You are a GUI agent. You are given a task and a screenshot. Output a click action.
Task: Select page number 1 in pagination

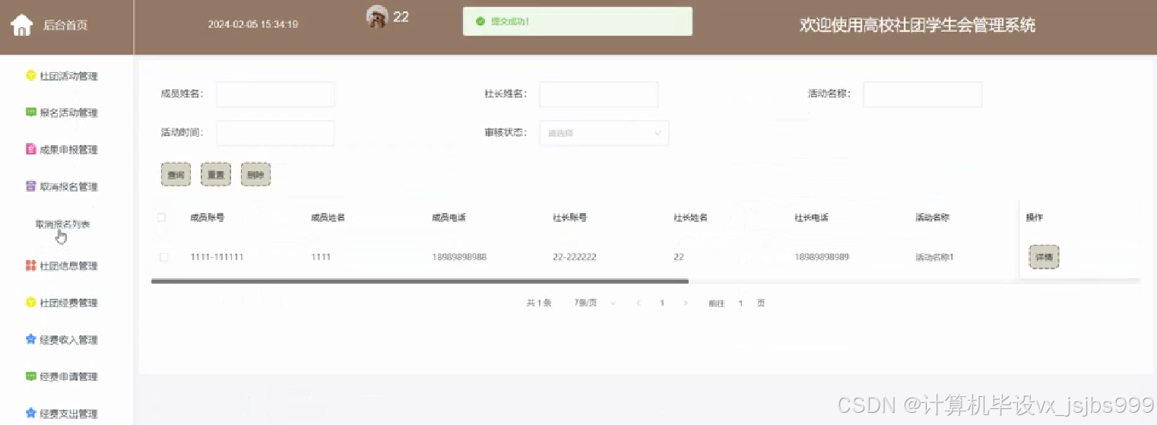662,303
